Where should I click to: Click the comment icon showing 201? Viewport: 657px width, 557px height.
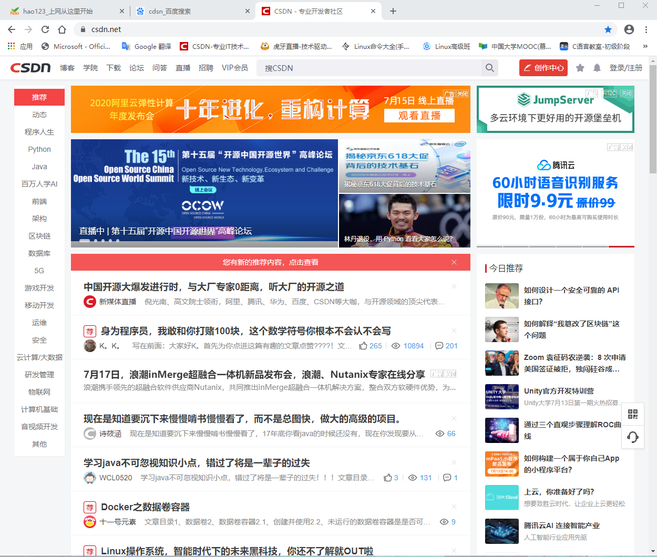(x=439, y=346)
